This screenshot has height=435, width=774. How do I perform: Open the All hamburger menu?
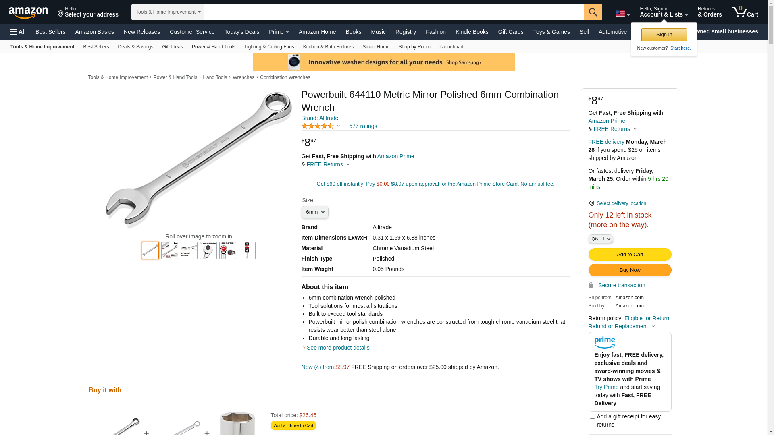pyautogui.click(x=18, y=32)
